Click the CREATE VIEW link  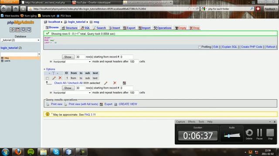(128, 104)
